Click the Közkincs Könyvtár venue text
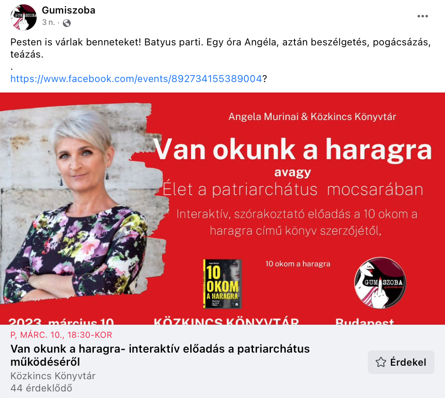 pyautogui.click(x=53, y=376)
